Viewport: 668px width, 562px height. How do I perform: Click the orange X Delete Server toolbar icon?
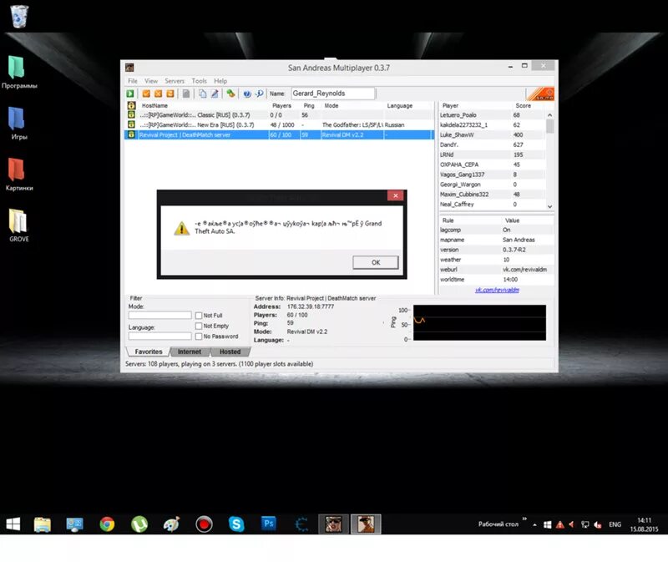click(158, 94)
